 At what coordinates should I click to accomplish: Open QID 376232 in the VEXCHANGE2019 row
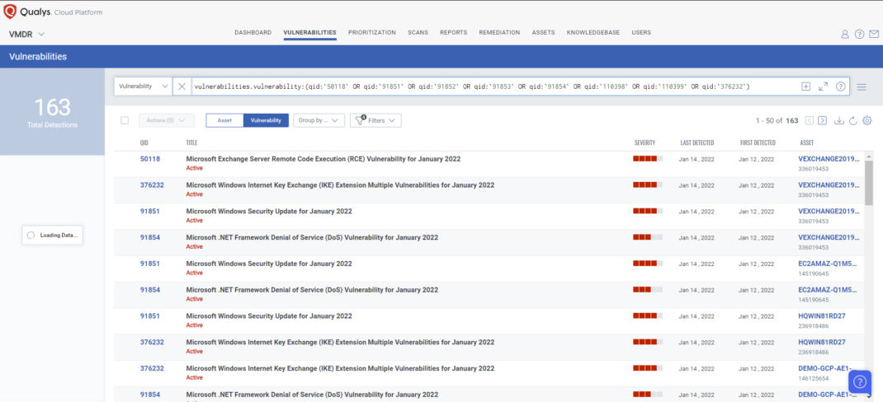[x=152, y=185]
